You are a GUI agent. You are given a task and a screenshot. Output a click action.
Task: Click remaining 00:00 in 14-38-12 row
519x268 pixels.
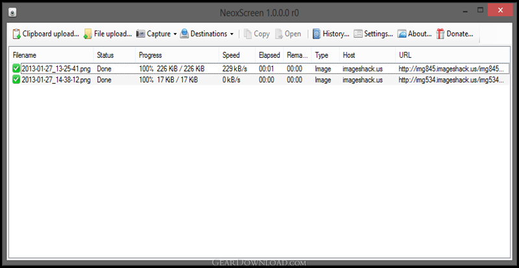[x=295, y=80]
